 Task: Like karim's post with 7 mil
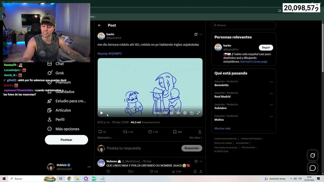point(153,132)
